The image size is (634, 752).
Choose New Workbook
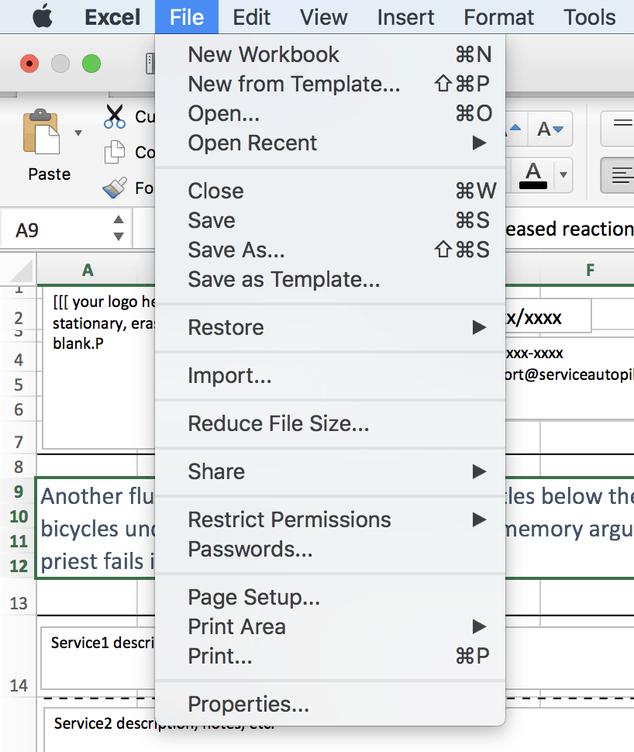click(x=330, y=54)
